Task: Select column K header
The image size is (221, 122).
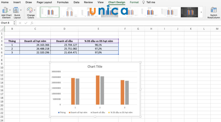Action: click(191, 29)
